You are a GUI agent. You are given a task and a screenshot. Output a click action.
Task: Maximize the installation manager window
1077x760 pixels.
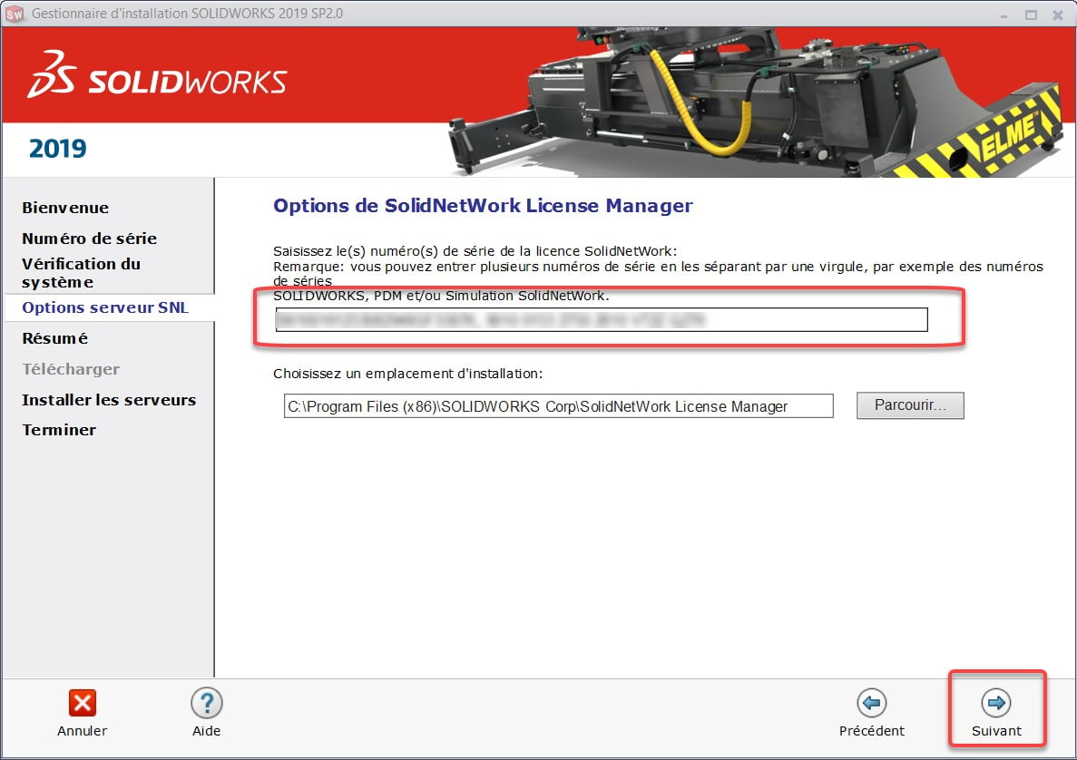(x=1031, y=15)
